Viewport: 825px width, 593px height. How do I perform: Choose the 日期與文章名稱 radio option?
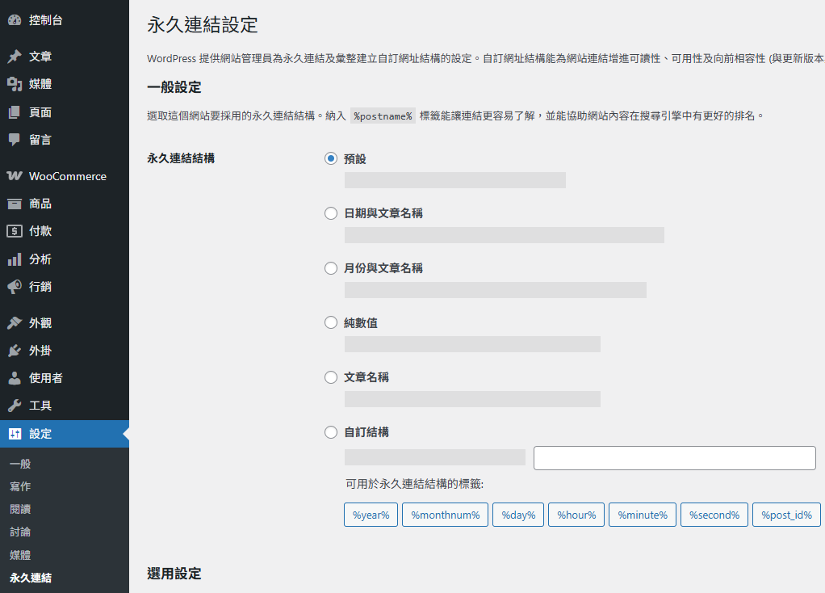pos(330,213)
